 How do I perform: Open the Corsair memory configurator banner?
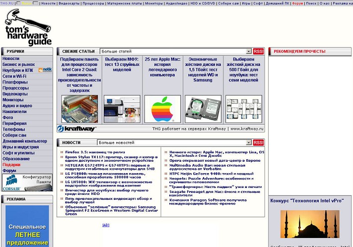[27, 183]
